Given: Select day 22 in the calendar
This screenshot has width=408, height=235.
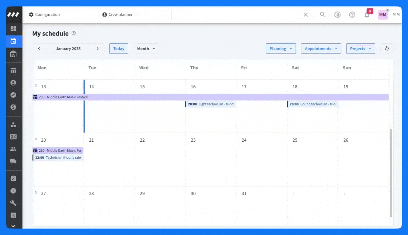Looking at the screenshot, I should point(142,140).
